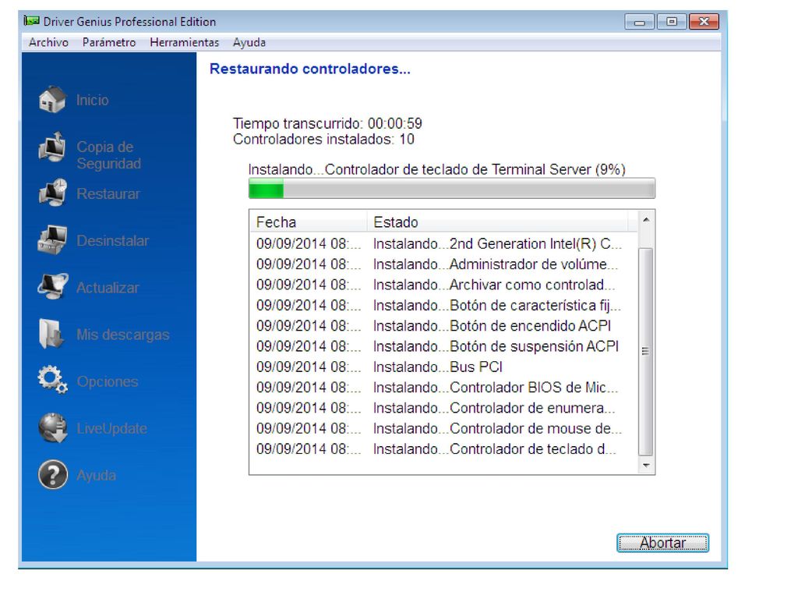Open the Herramientas menu

coord(184,42)
